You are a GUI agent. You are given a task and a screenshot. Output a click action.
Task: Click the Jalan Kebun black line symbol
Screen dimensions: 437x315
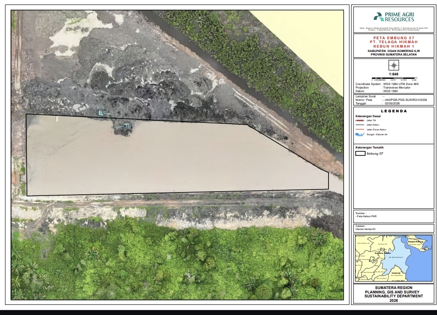click(x=360, y=125)
